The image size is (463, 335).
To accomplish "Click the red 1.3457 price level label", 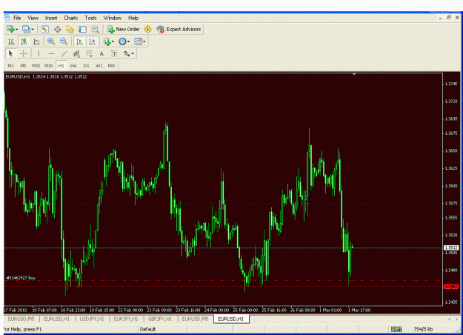I will click(x=451, y=287).
